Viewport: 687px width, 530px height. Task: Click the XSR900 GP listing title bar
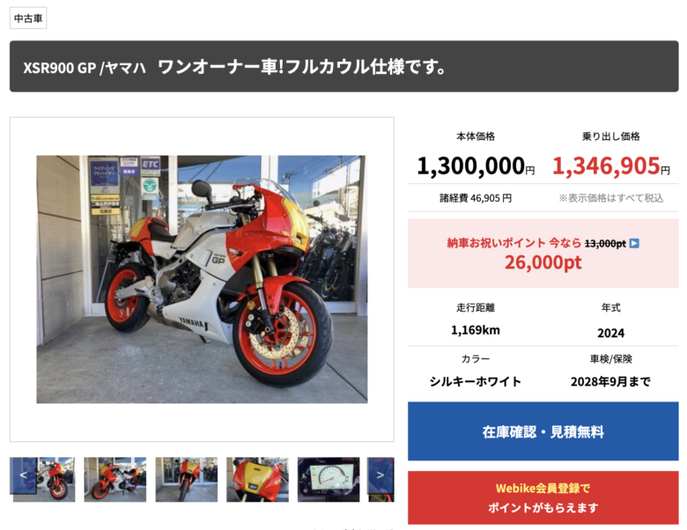(x=343, y=67)
